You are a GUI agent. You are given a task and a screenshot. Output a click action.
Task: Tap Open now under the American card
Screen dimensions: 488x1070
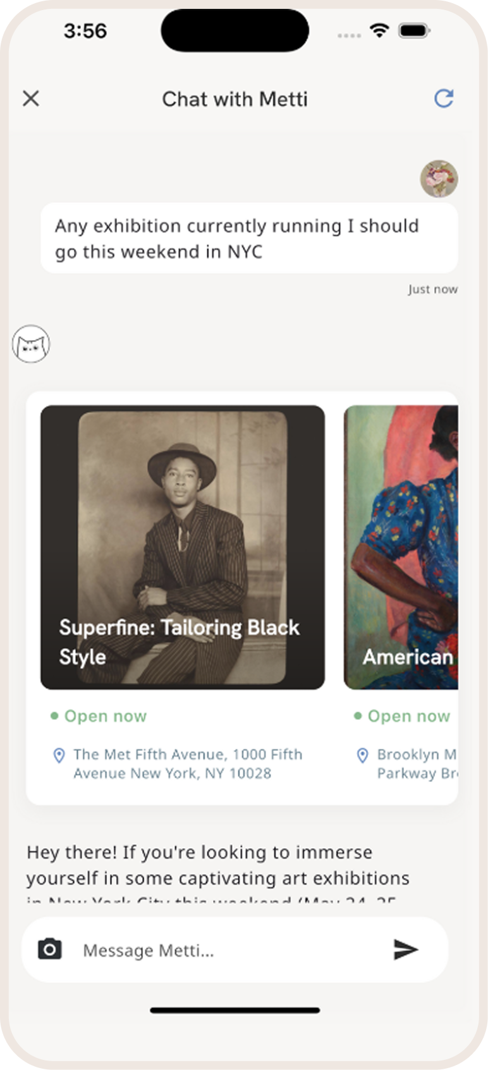408,716
